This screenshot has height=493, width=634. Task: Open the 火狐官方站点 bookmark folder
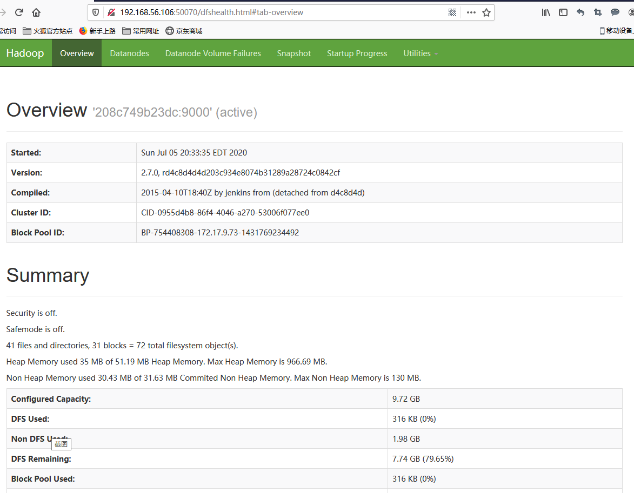pos(48,31)
